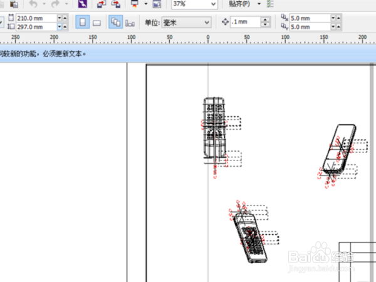The image size is (376, 282).
Task: Decrease duplicate X distance down arrow
Action: tap(333, 18)
